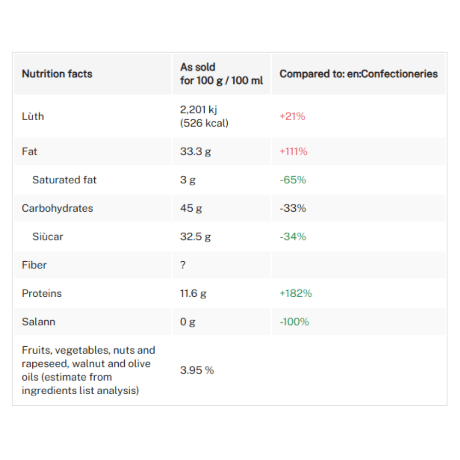Click the As sold column header
The height and width of the screenshot is (460, 460).
click(x=221, y=74)
